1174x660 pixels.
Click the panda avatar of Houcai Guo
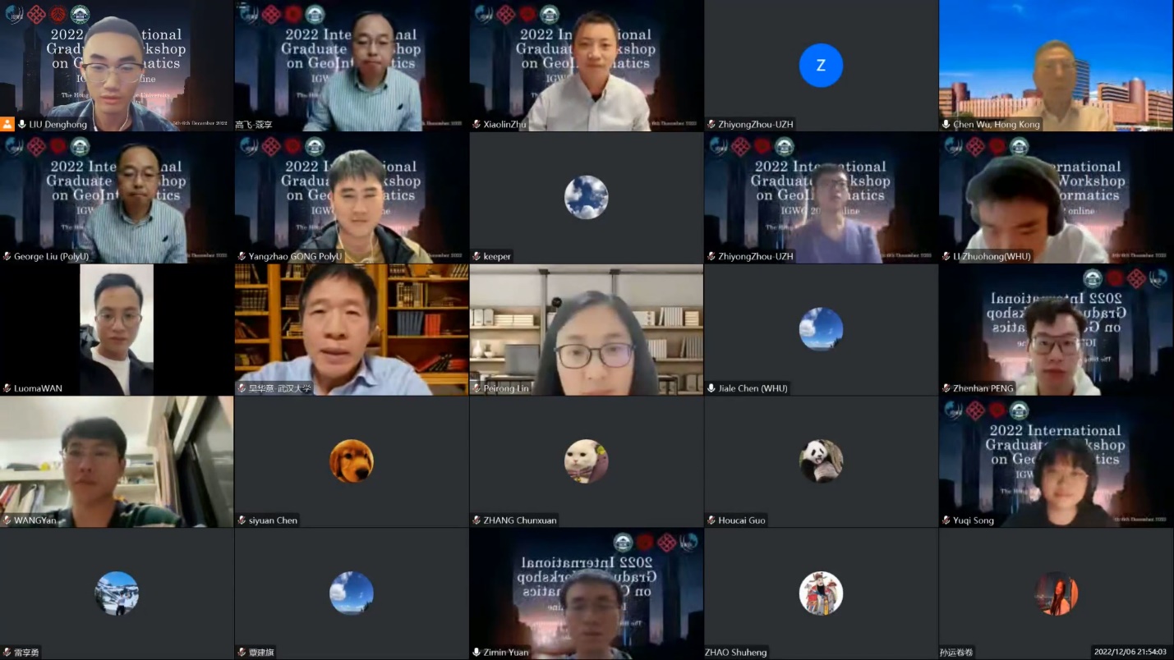[x=821, y=461]
